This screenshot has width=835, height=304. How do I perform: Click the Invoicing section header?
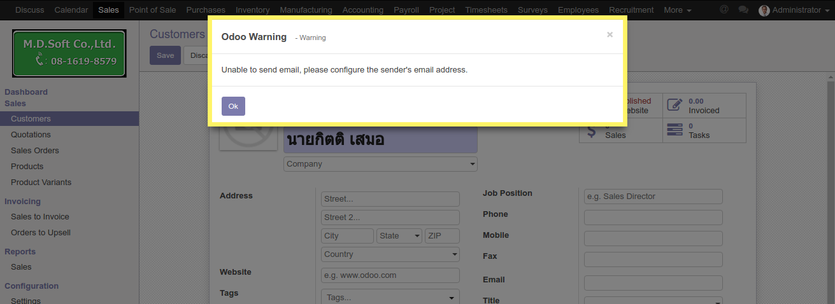point(22,202)
